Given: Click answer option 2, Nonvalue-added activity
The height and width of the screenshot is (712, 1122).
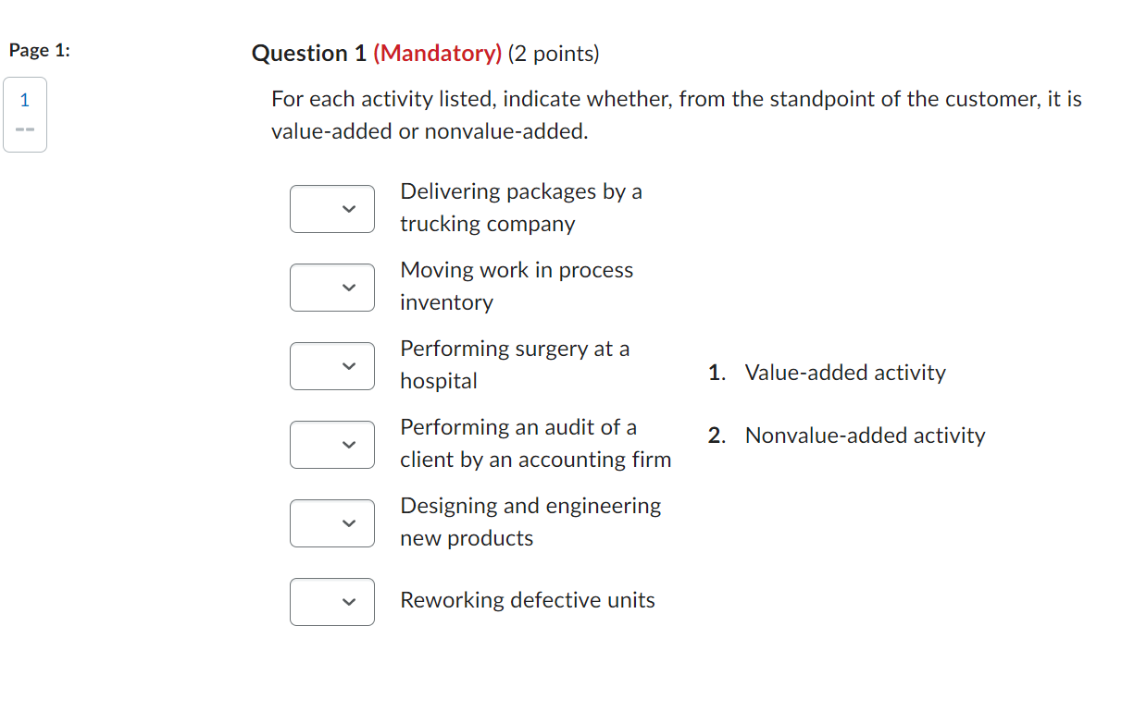Looking at the screenshot, I should [864, 436].
